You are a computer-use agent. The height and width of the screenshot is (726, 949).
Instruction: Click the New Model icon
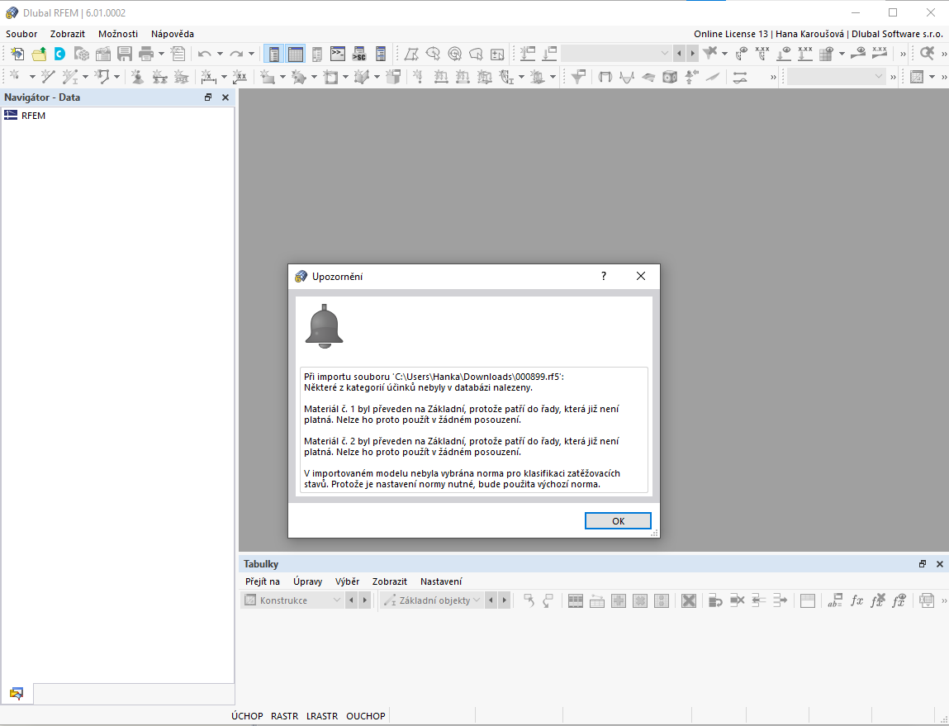click(x=17, y=54)
